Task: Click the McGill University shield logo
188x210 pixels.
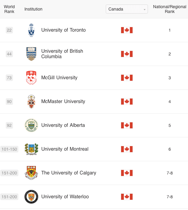Action: coord(31,78)
